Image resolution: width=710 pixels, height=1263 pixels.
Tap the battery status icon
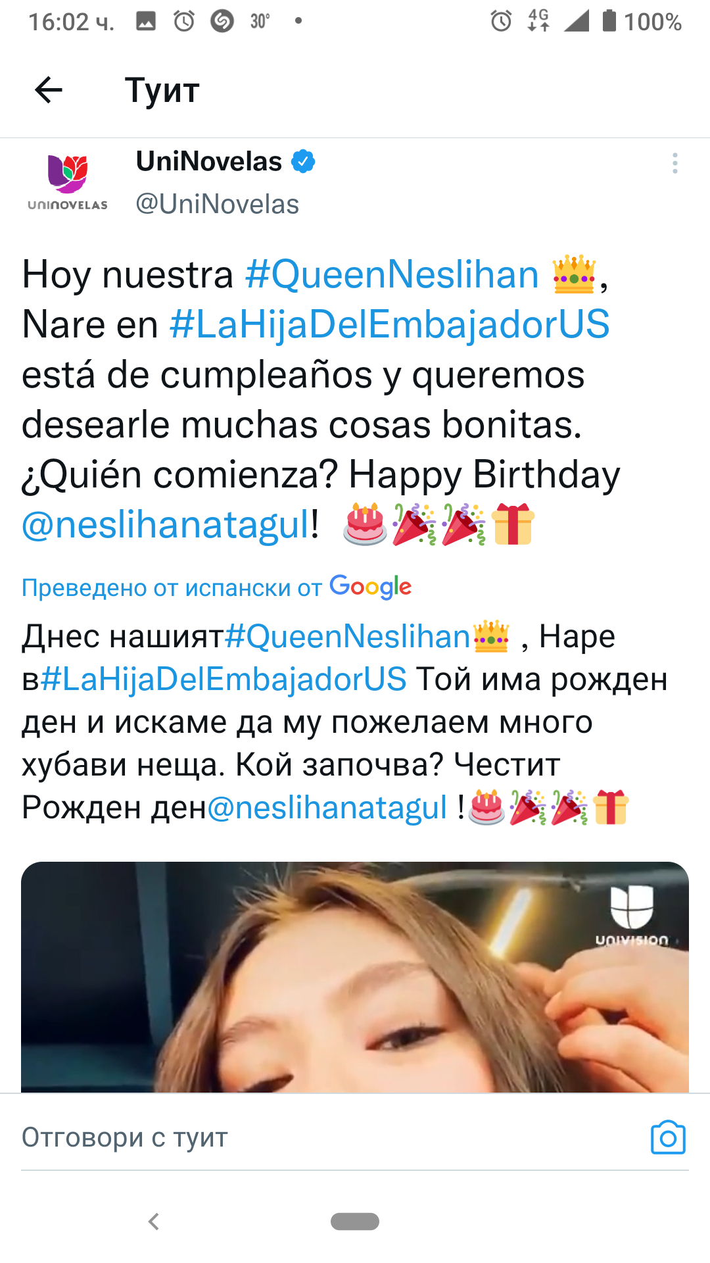tap(609, 21)
